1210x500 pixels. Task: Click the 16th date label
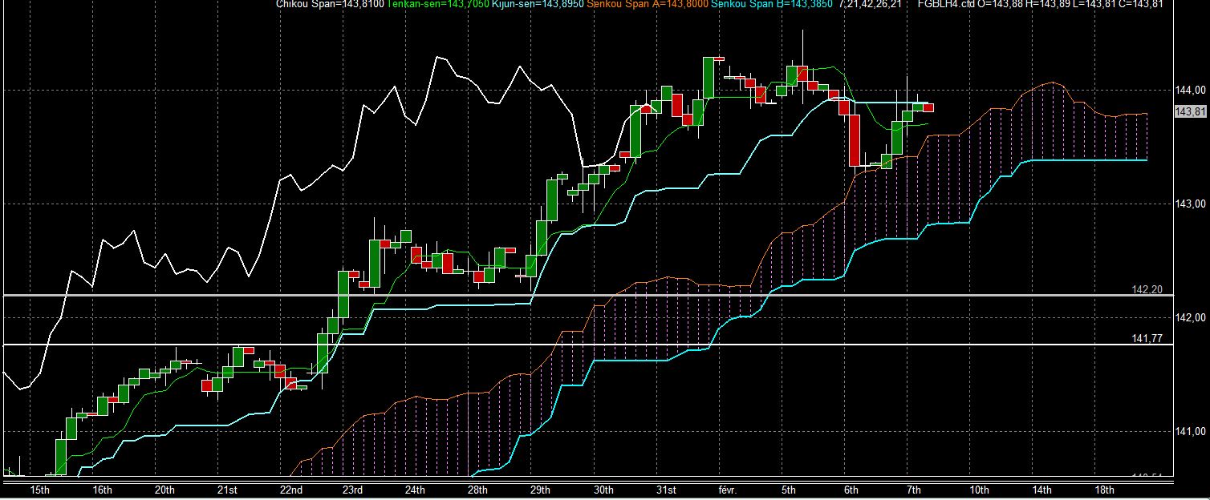click(x=102, y=490)
